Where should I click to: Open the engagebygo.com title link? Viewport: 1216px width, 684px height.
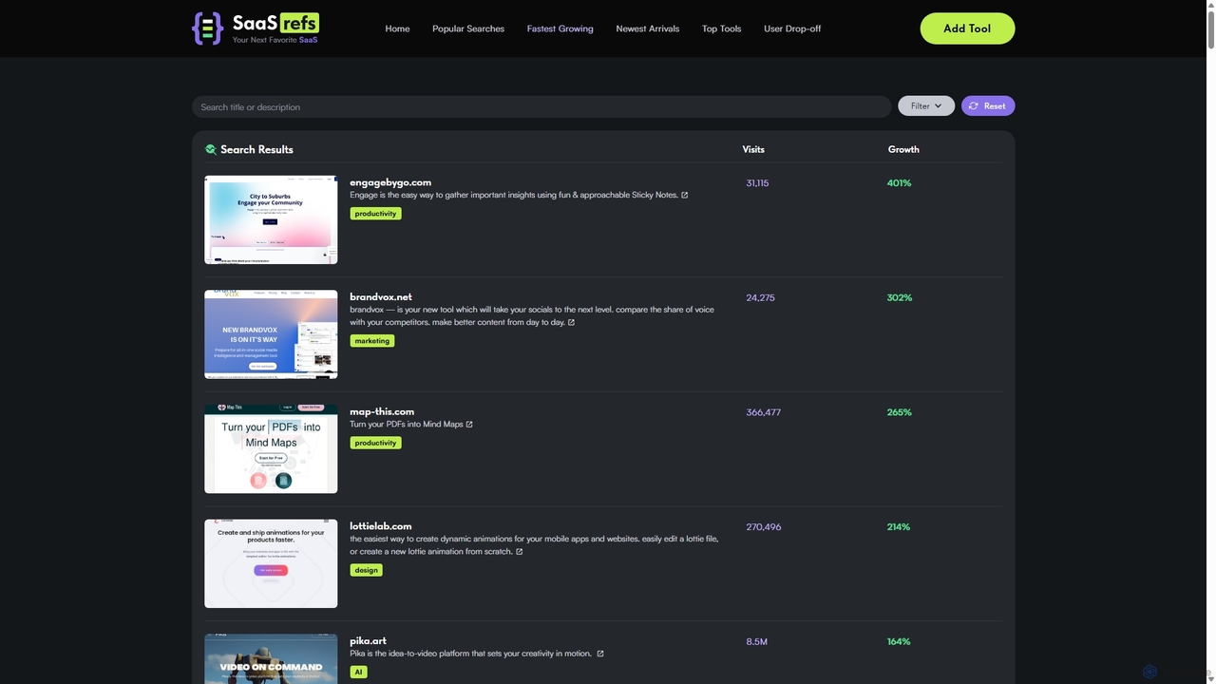pyautogui.click(x=390, y=182)
